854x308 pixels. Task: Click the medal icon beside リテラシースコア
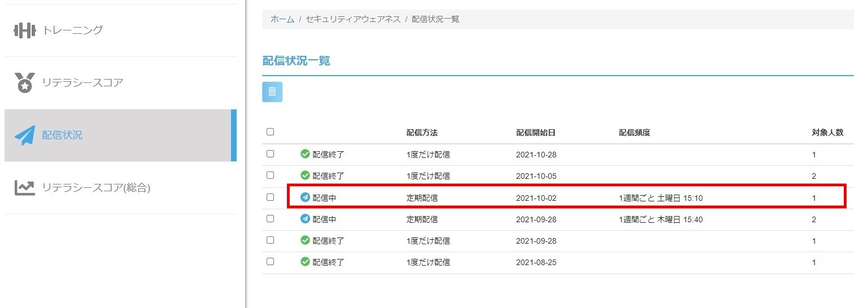pos(24,83)
